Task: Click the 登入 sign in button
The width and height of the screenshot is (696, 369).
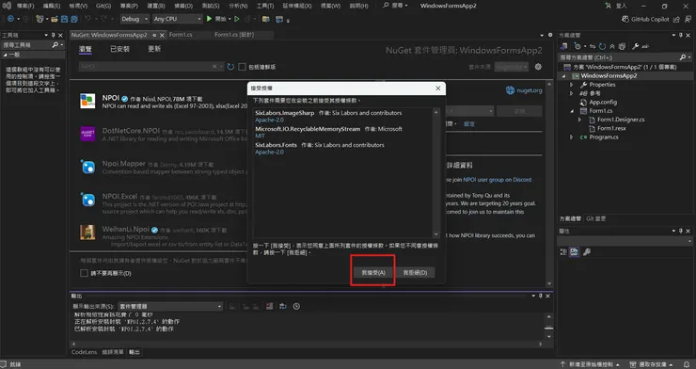Action: [x=616, y=6]
